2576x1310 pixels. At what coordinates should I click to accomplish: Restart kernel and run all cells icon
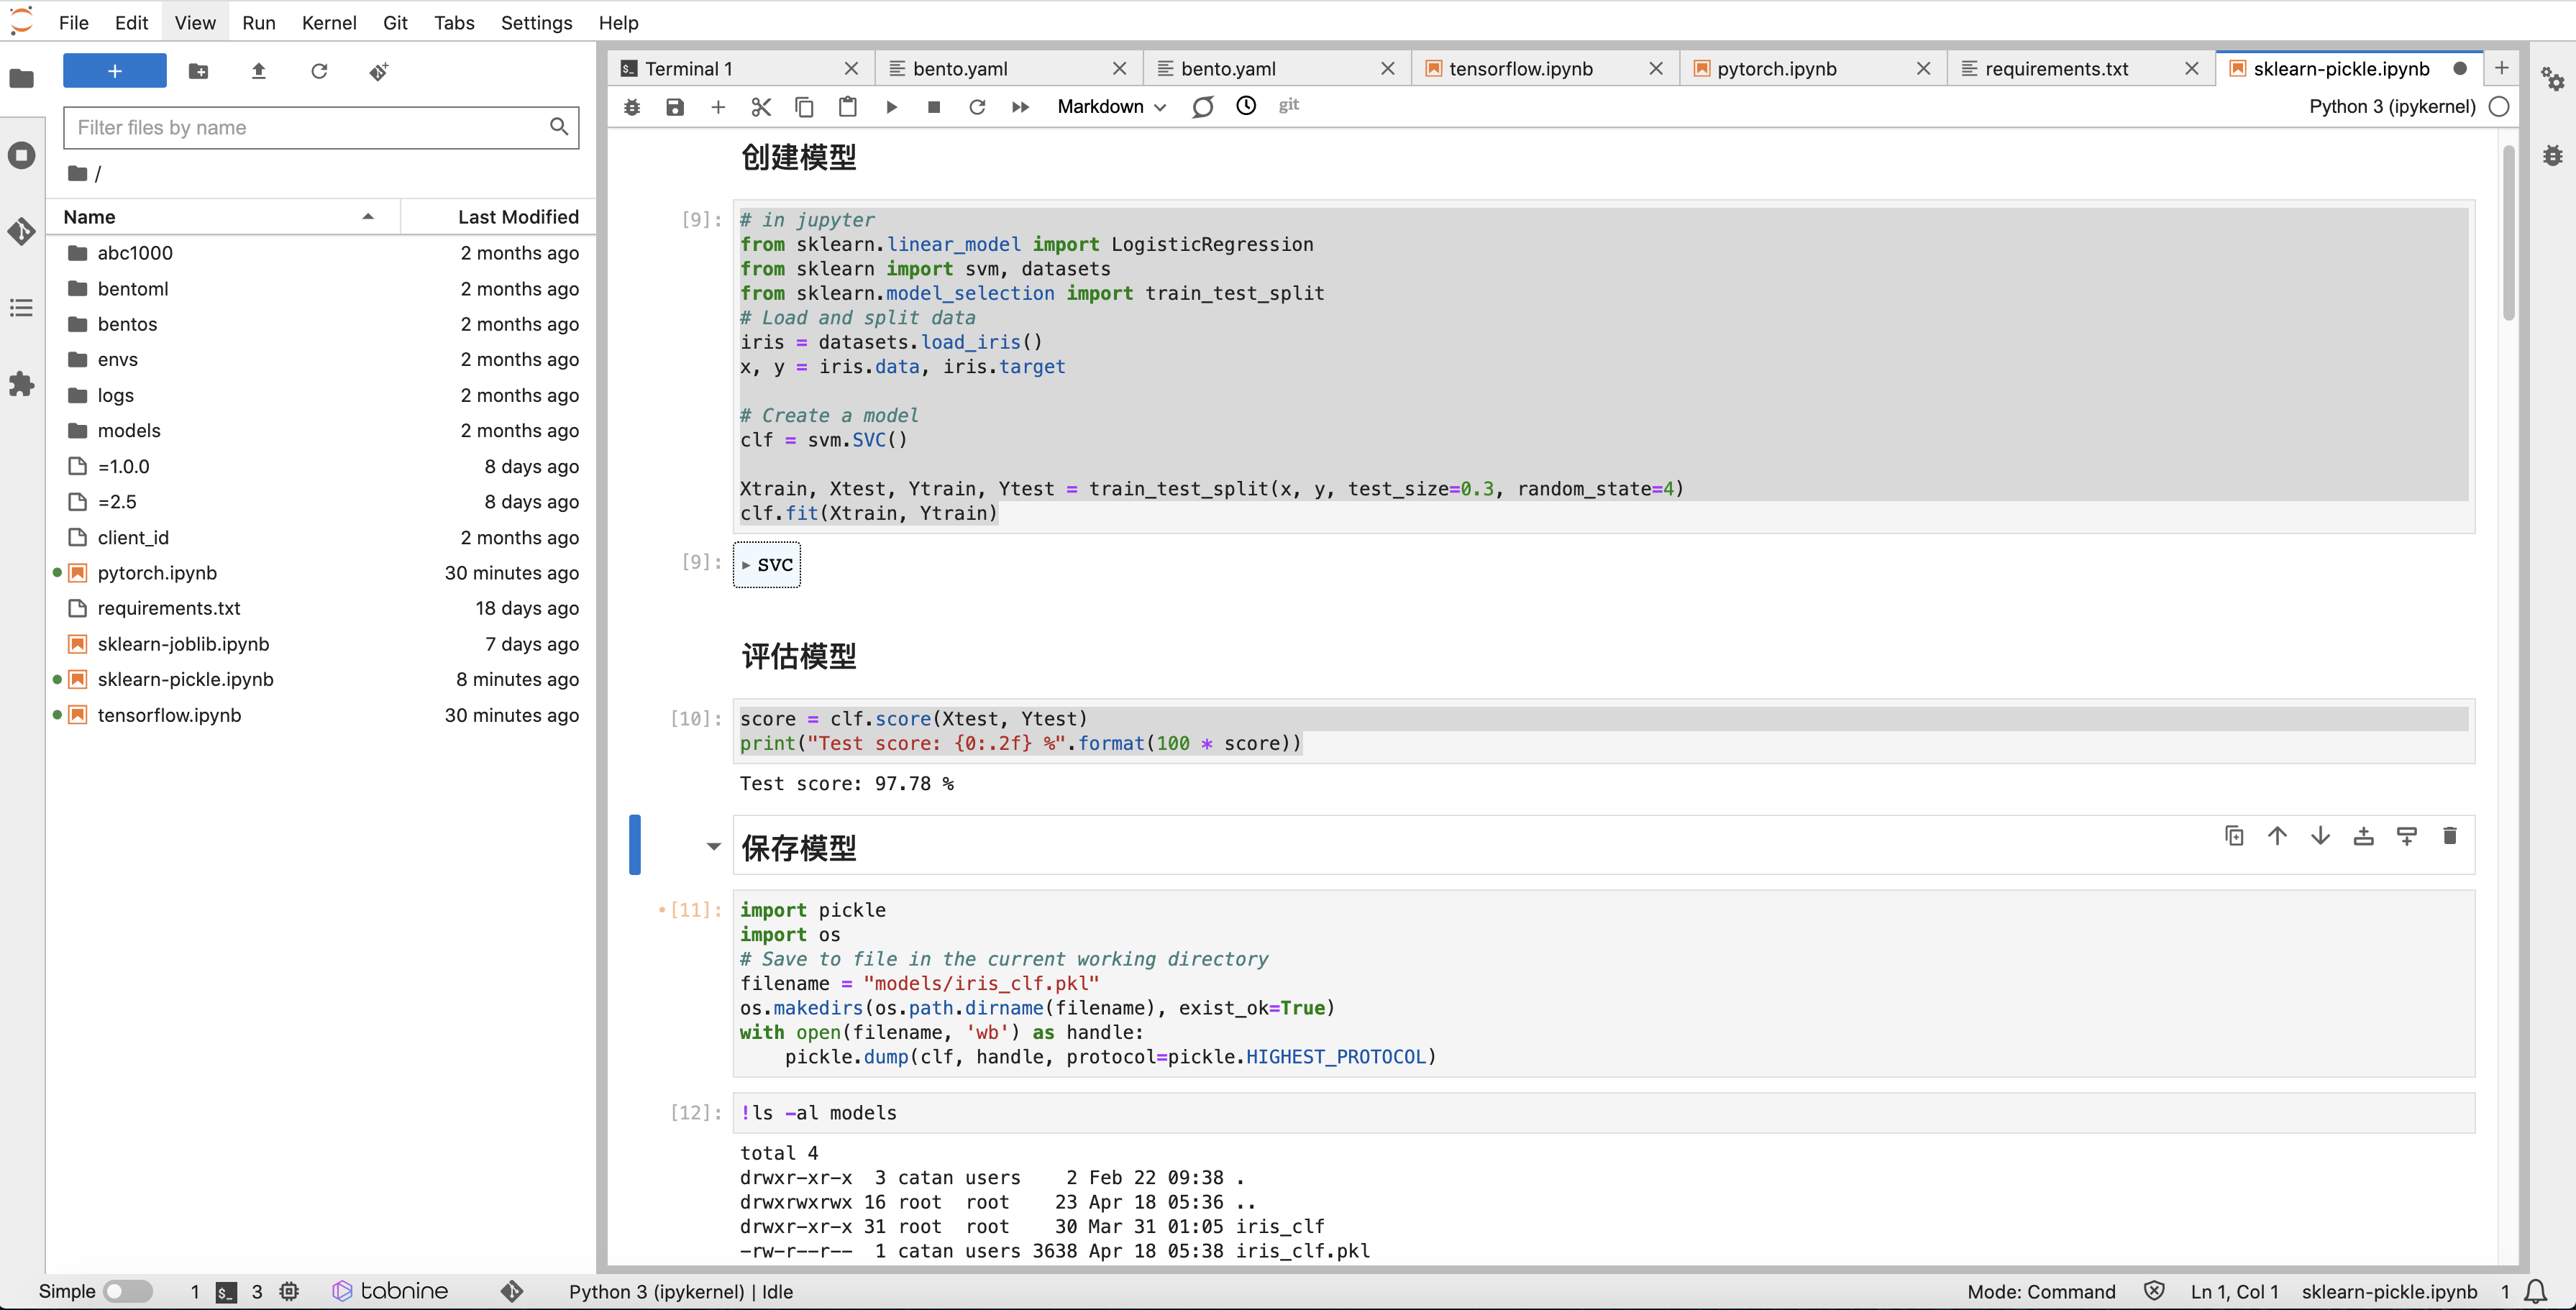click(1020, 107)
